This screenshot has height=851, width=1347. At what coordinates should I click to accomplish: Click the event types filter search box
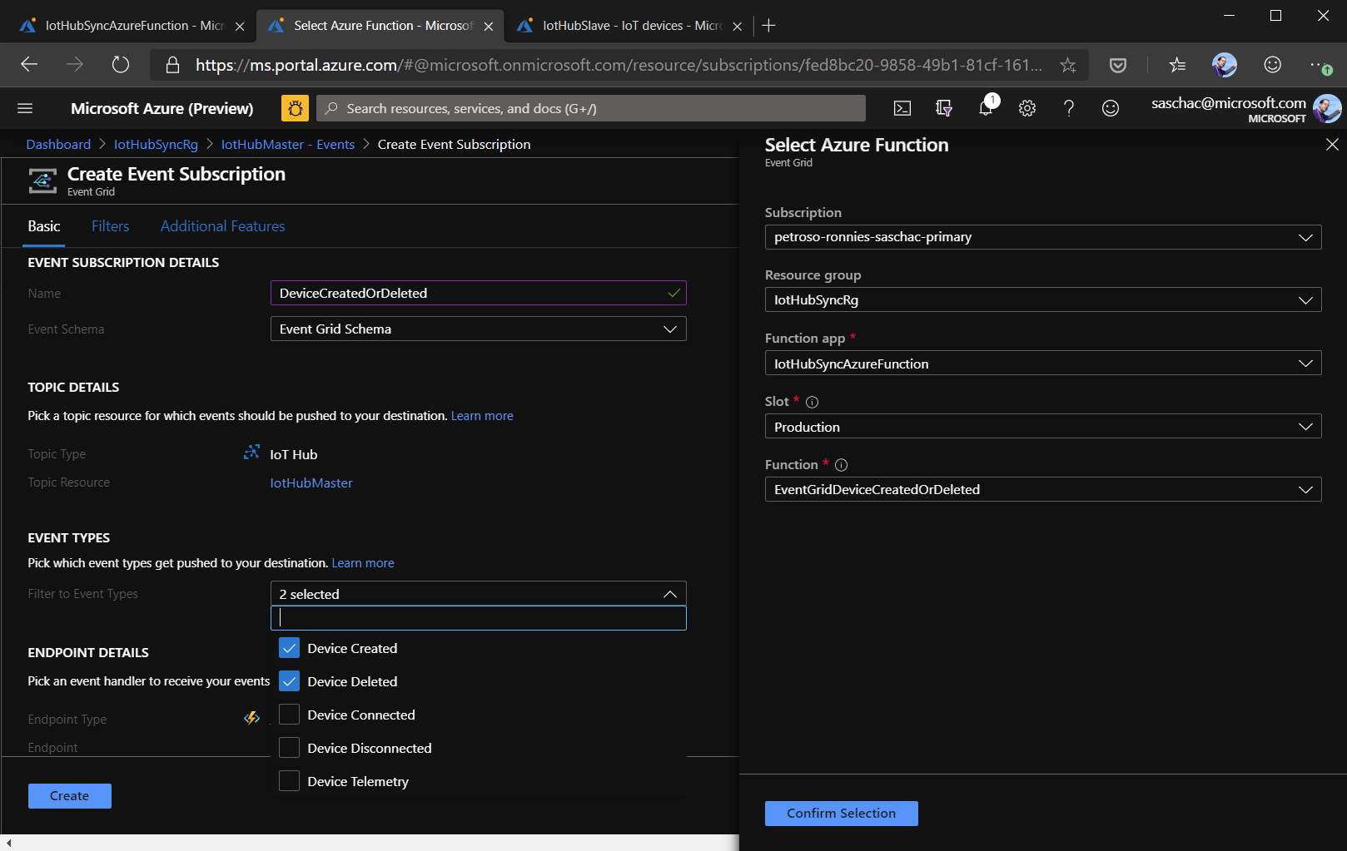tap(478, 618)
